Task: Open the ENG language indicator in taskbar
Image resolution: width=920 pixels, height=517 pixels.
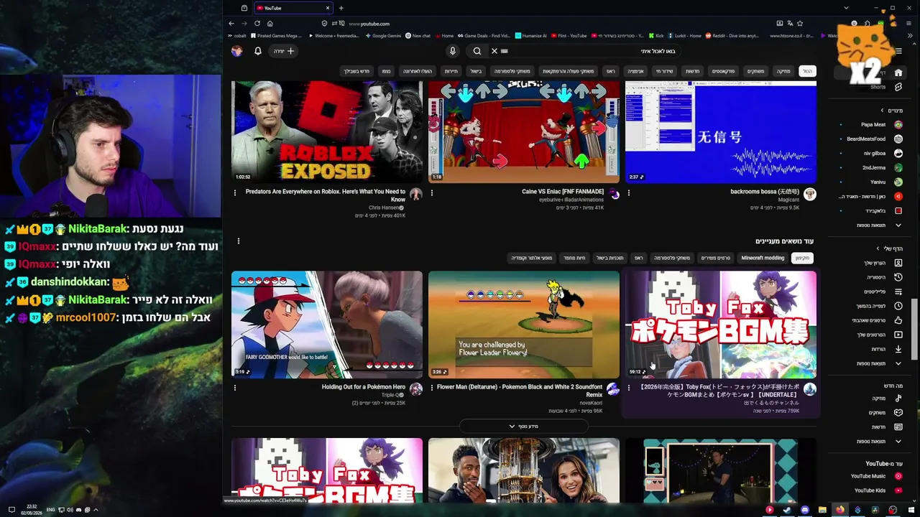Action: 50,510
